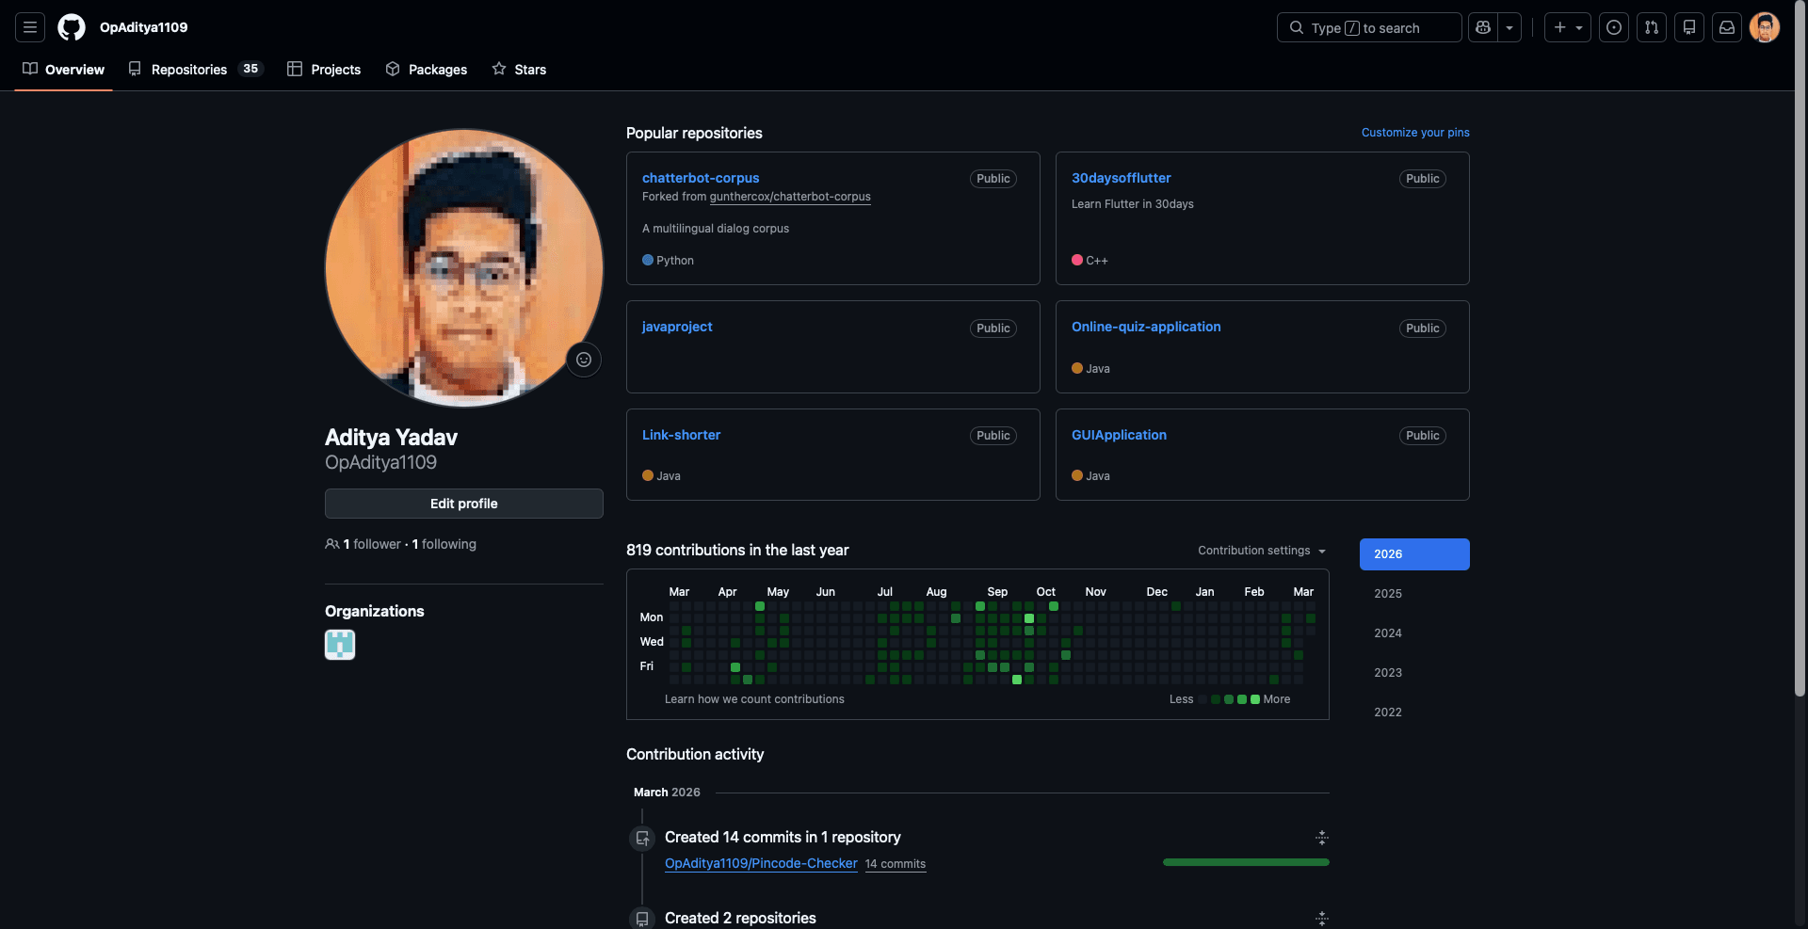Image resolution: width=1808 pixels, height=929 pixels.
Task: Open the chatterbot-corpus repository link
Action: click(701, 178)
